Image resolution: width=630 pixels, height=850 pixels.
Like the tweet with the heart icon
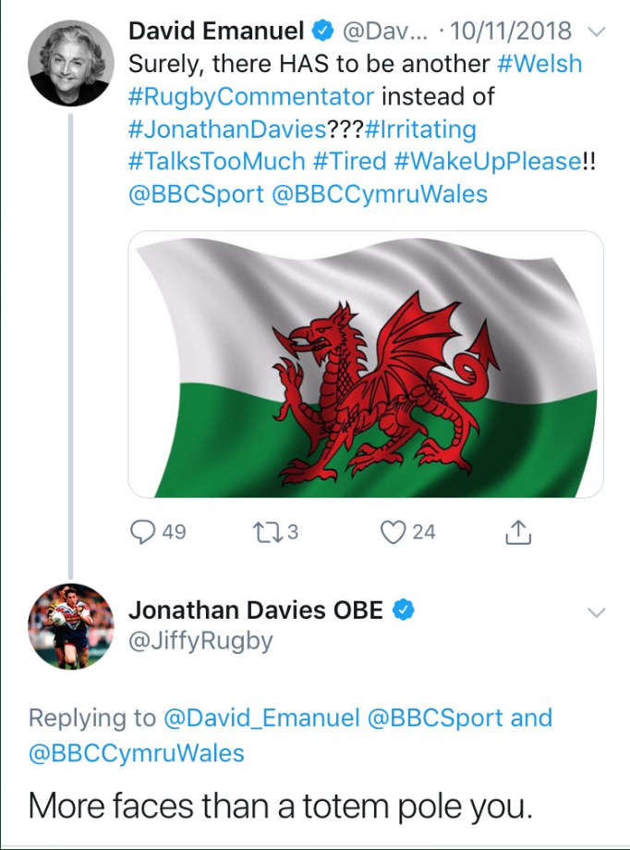pos(394,532)
